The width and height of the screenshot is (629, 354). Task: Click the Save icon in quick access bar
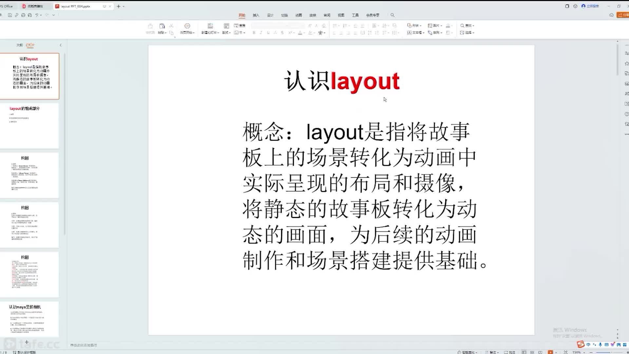[10, 15]
